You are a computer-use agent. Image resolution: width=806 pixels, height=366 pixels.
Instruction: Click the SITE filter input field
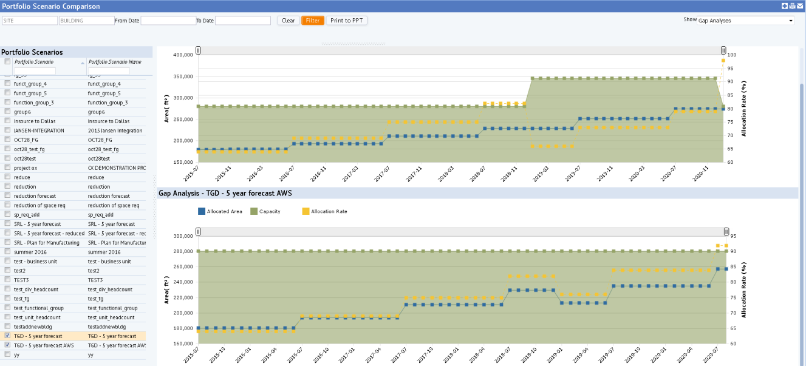pyautogui.click(x=29, y=21)
